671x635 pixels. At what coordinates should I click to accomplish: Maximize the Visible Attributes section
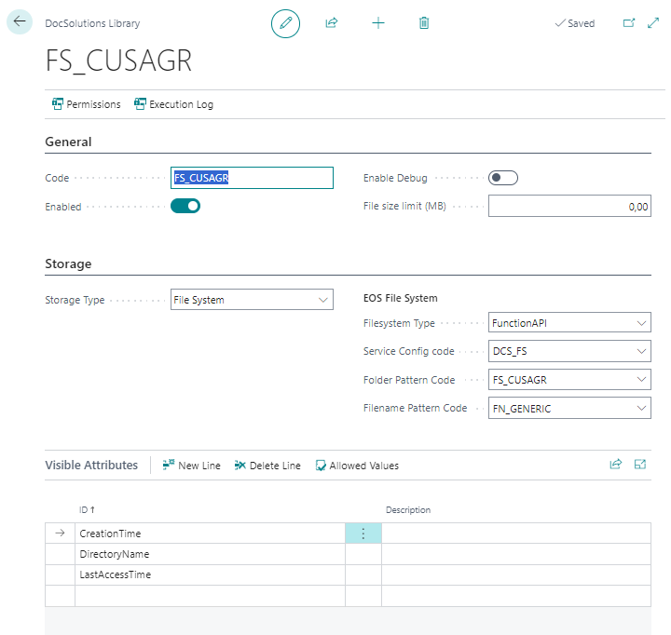(x=640, y=465)
